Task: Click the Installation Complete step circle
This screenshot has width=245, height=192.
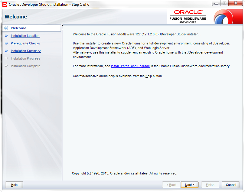Action: point(6,66)
